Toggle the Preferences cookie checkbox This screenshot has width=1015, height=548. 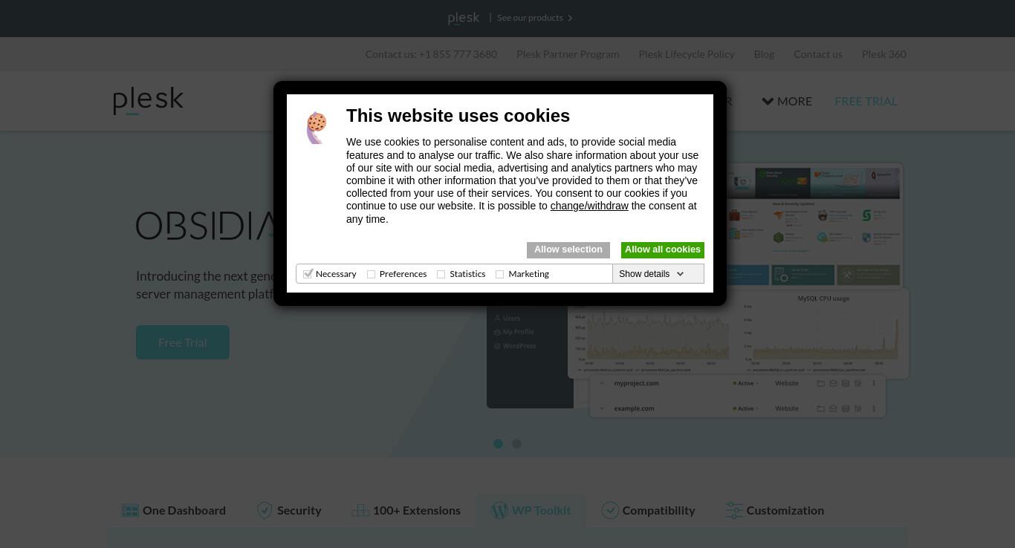pos(372,274)
